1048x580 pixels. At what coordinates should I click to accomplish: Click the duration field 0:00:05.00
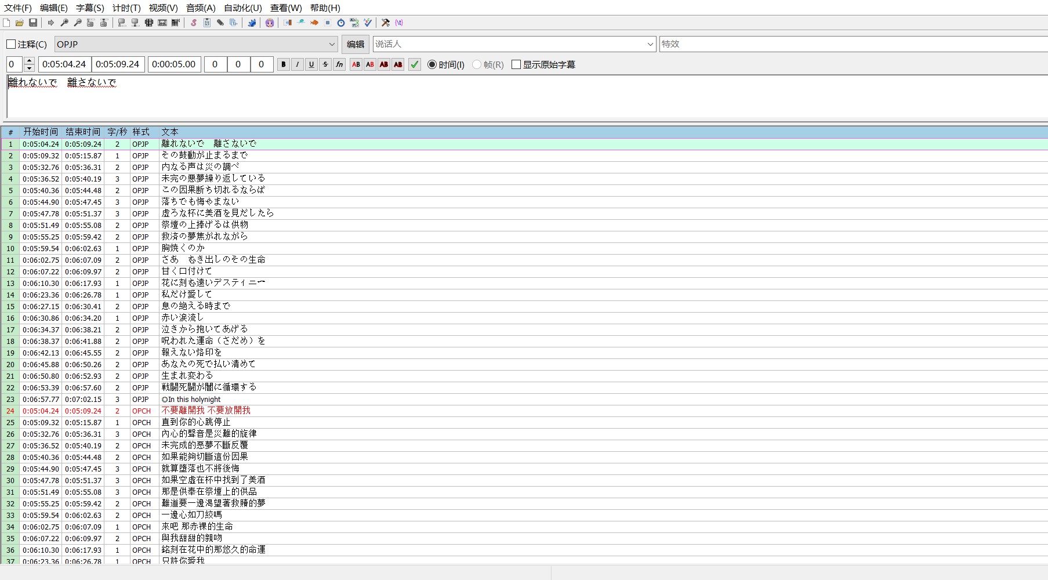174,64
